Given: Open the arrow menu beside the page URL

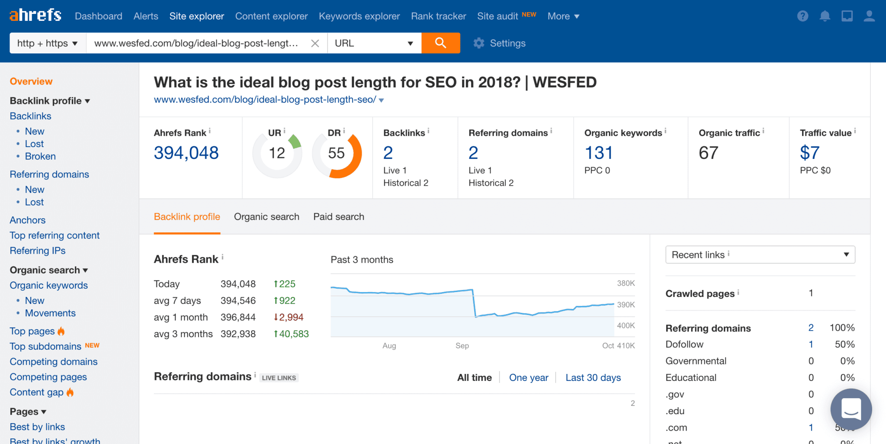Looking at the screenshot, I should click(381, 100).
